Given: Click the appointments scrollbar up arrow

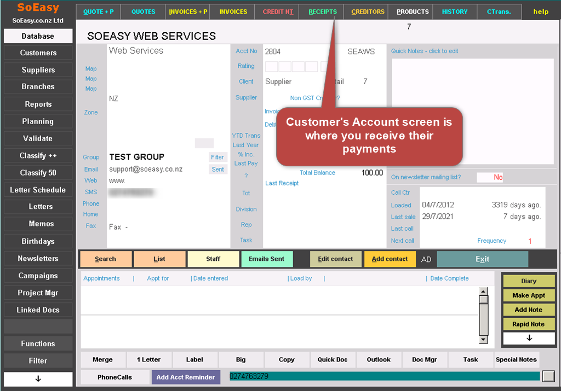Looking at the screenshot, I should click(x=483, y=291).
